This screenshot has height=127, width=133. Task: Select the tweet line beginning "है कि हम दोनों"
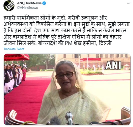(65, 30)
